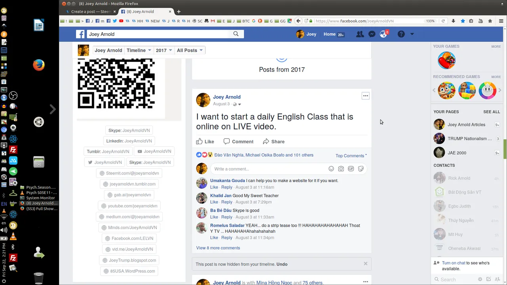Show next recommended games with right arrow
The height and width of the screenshot is (285, 507).
(x=499, y=90)
